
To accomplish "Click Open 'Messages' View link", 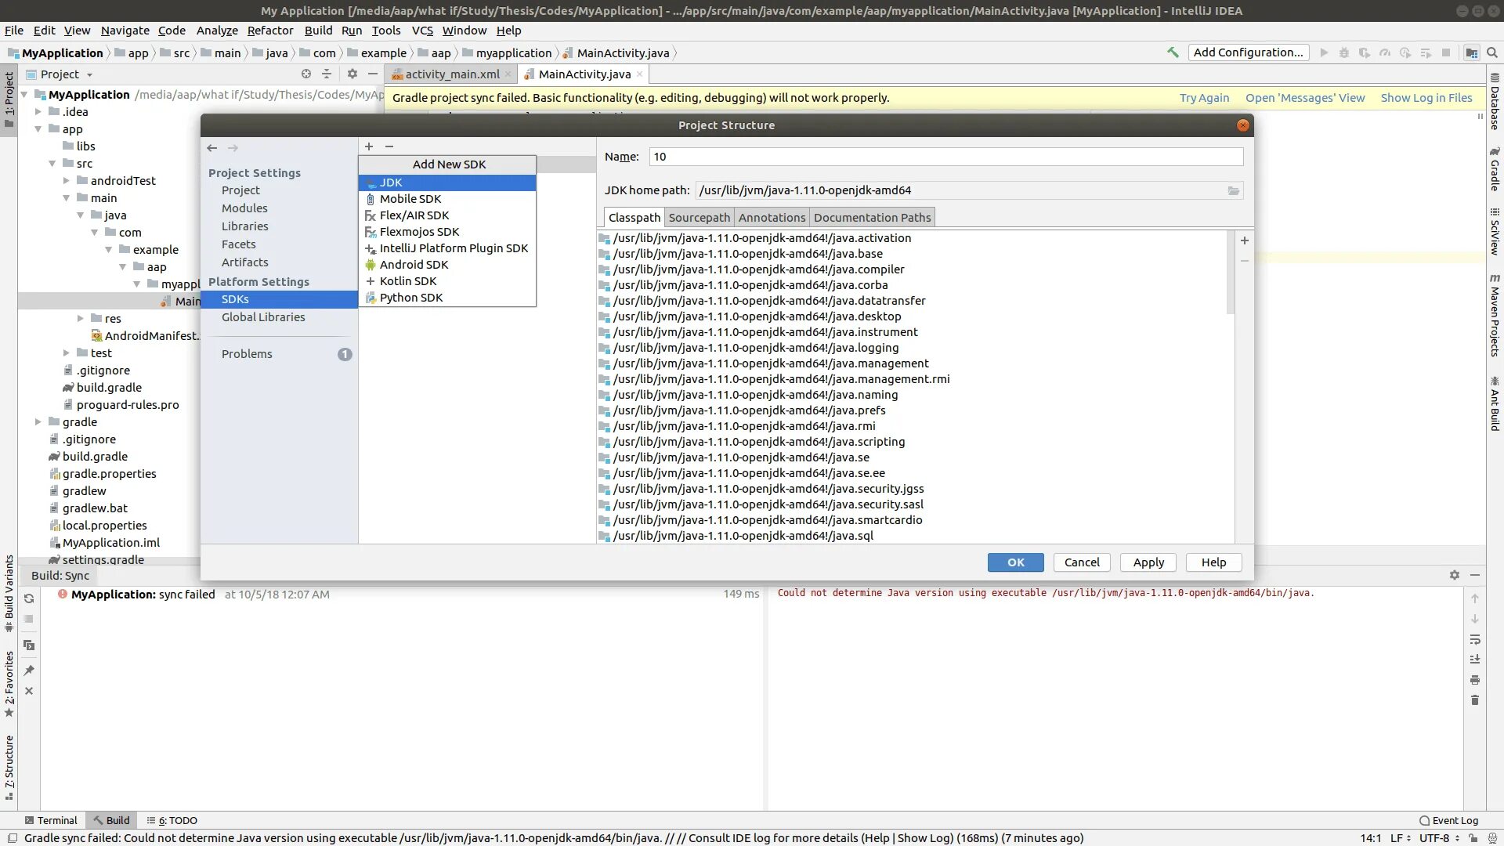I will pyautogui.click(x=1305, y=98).
